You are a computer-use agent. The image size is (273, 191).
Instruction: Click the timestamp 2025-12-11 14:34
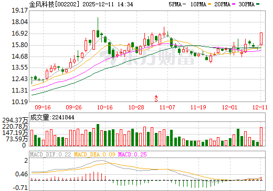pos(108,4)
